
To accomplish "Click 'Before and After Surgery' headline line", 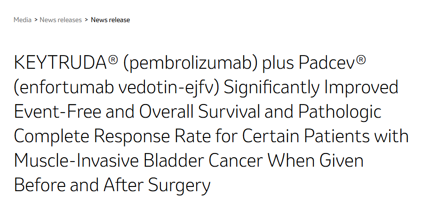I will [112, 185].
